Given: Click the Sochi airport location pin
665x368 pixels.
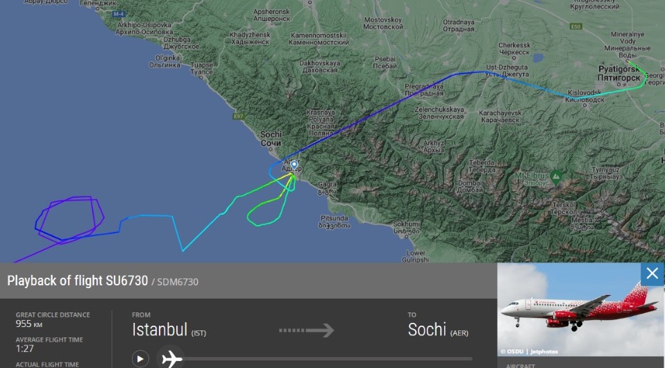Looking at the screenshot, I should (294, 165).
